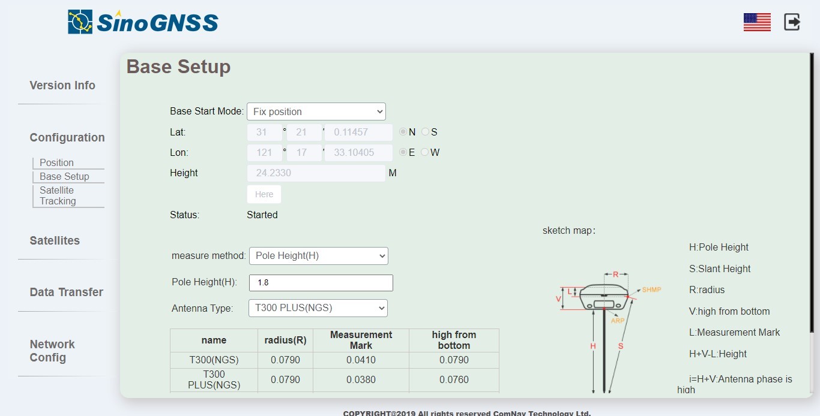820x416 pixels.
Task: Click the S:Slant Height legend text
Action: click(x=720, y=269)
